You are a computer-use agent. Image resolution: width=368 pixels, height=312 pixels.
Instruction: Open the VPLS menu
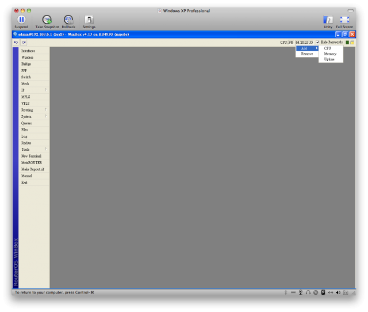34,104
